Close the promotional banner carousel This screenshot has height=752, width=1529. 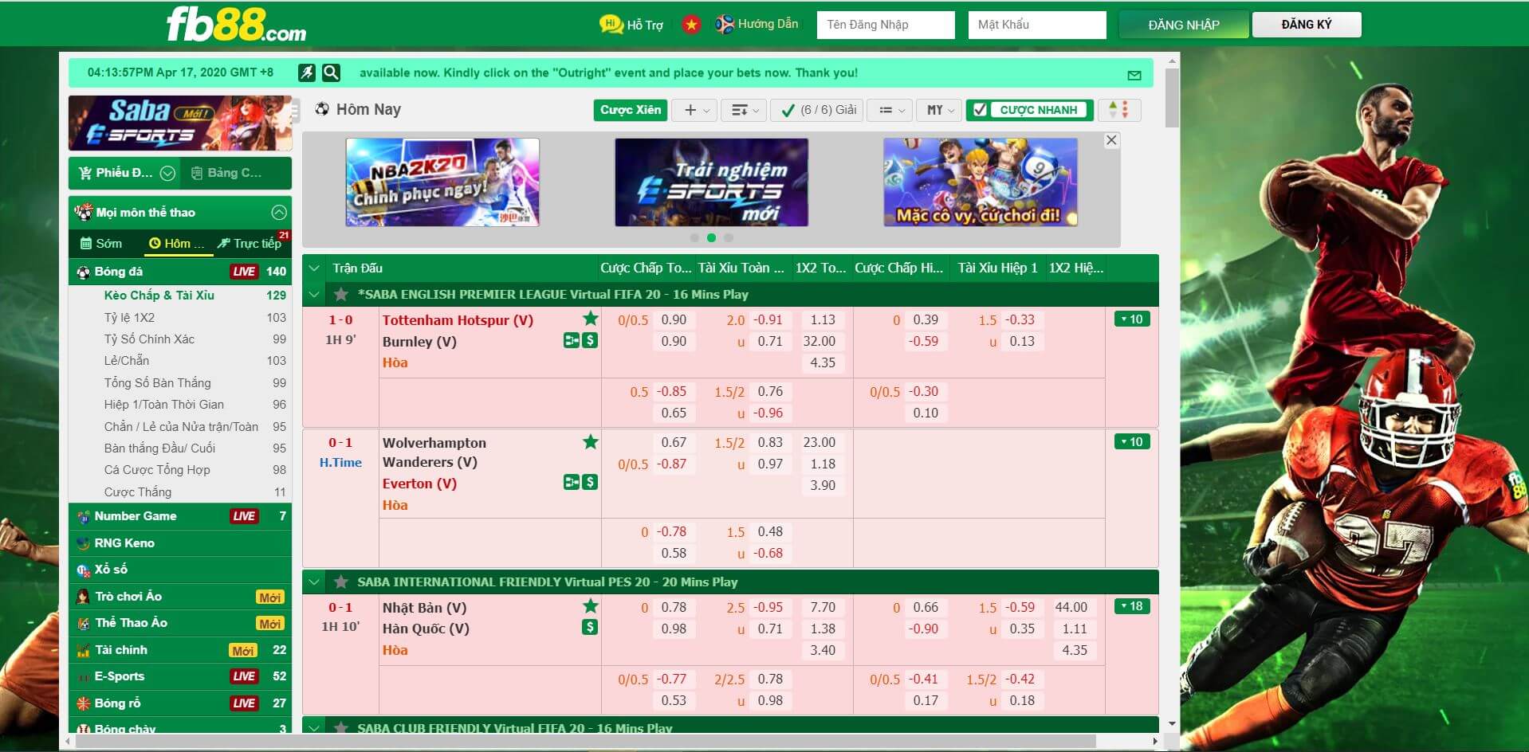point(1111,140)
